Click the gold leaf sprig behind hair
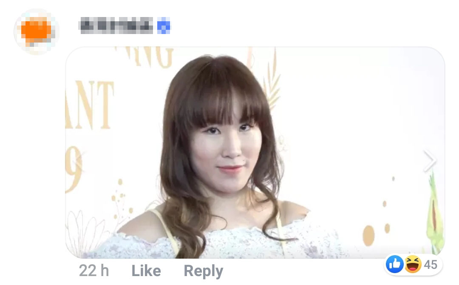This screenshot has height=285, width=459. pyautogui.click(x=272, y=77)
